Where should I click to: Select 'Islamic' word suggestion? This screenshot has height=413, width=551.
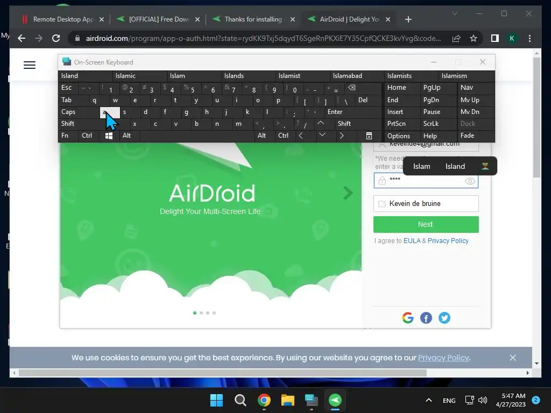[x=139, y=76]
